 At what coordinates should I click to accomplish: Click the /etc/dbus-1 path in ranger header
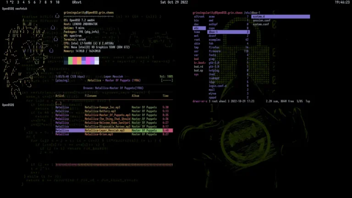point(252,13)
